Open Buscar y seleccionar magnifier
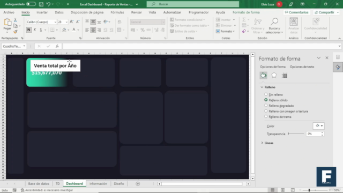The image size is (343, 193). point(274,26)
